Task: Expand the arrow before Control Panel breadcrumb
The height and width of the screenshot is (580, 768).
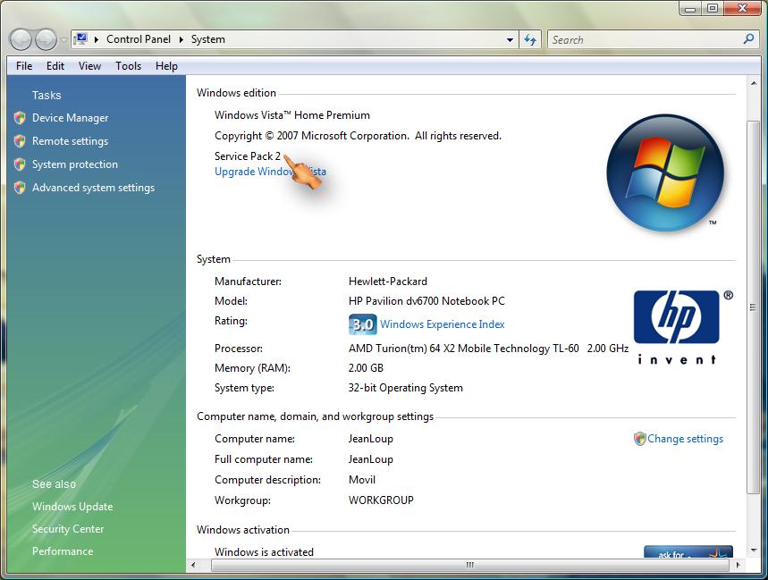Action: pos(97,39)
